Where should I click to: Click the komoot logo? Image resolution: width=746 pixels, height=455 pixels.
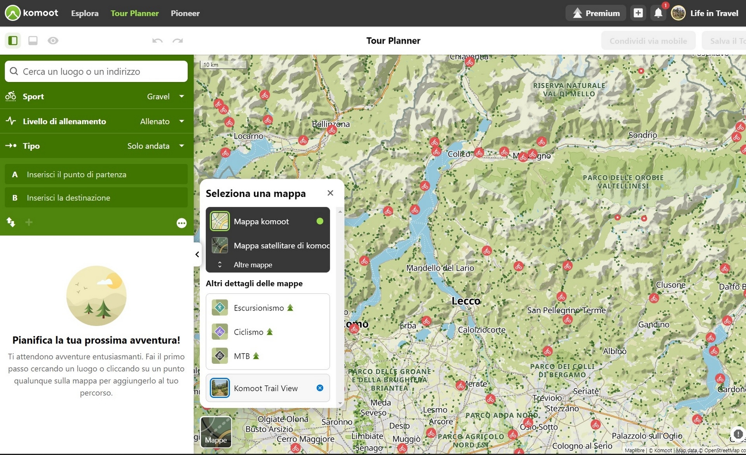(31, 13)
